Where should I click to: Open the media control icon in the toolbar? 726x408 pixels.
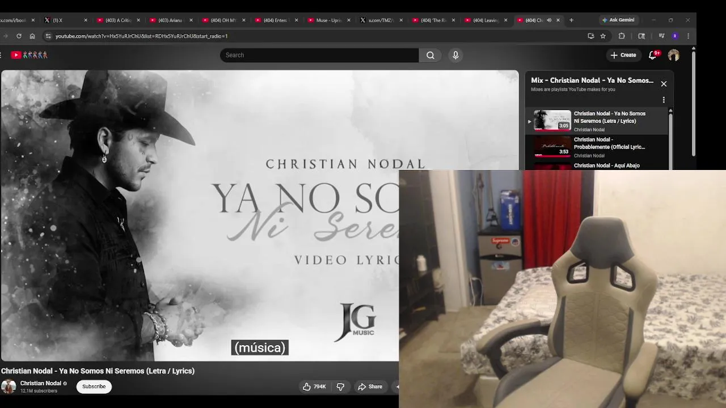(x=661, y=36)
